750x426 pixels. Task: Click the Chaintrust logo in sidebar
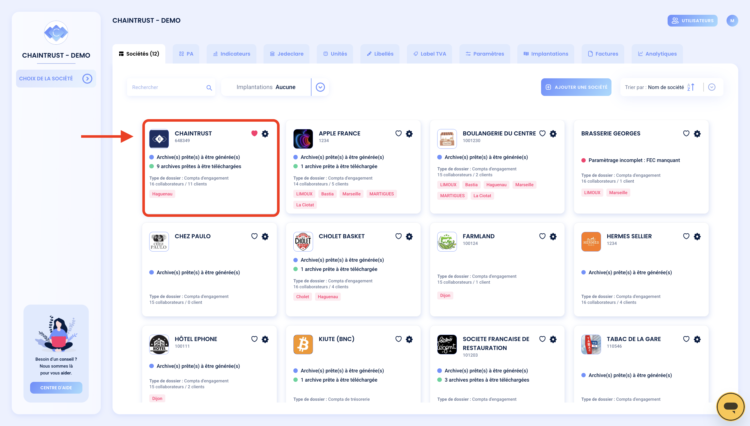click(56, 32)
